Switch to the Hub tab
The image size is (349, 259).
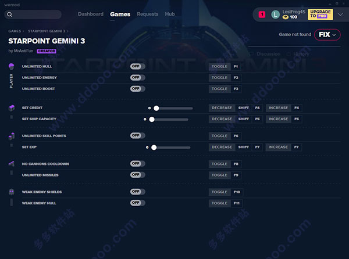170,14
